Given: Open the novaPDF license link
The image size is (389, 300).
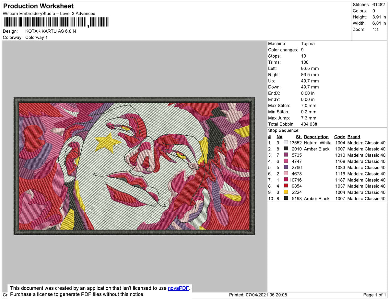Looking at the screenshot, I should (178, 288).
